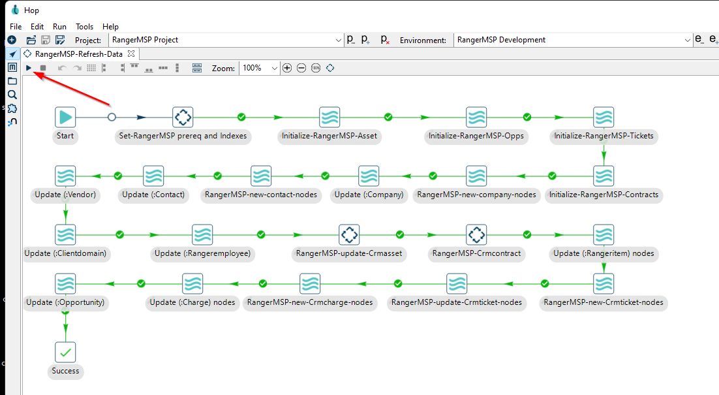Viewport: 719px width, 395px height.
Task: Open the File menu
Action: [16, 27]
